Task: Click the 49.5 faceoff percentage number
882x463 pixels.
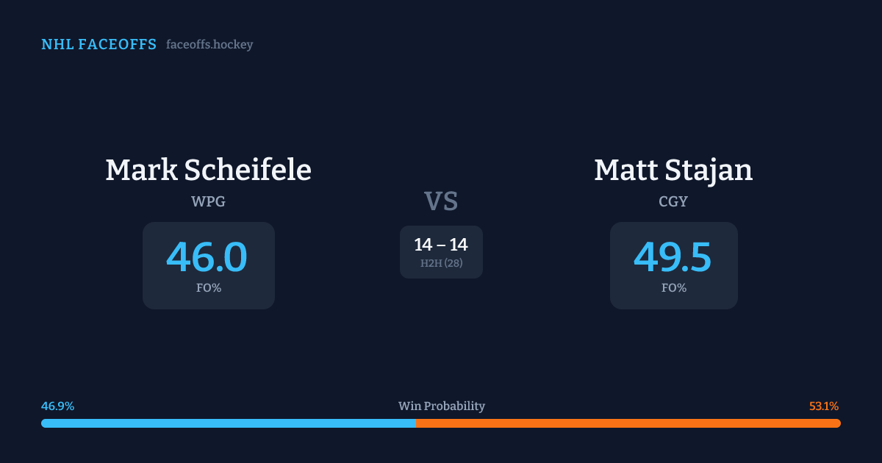Action: click(673, 257)
